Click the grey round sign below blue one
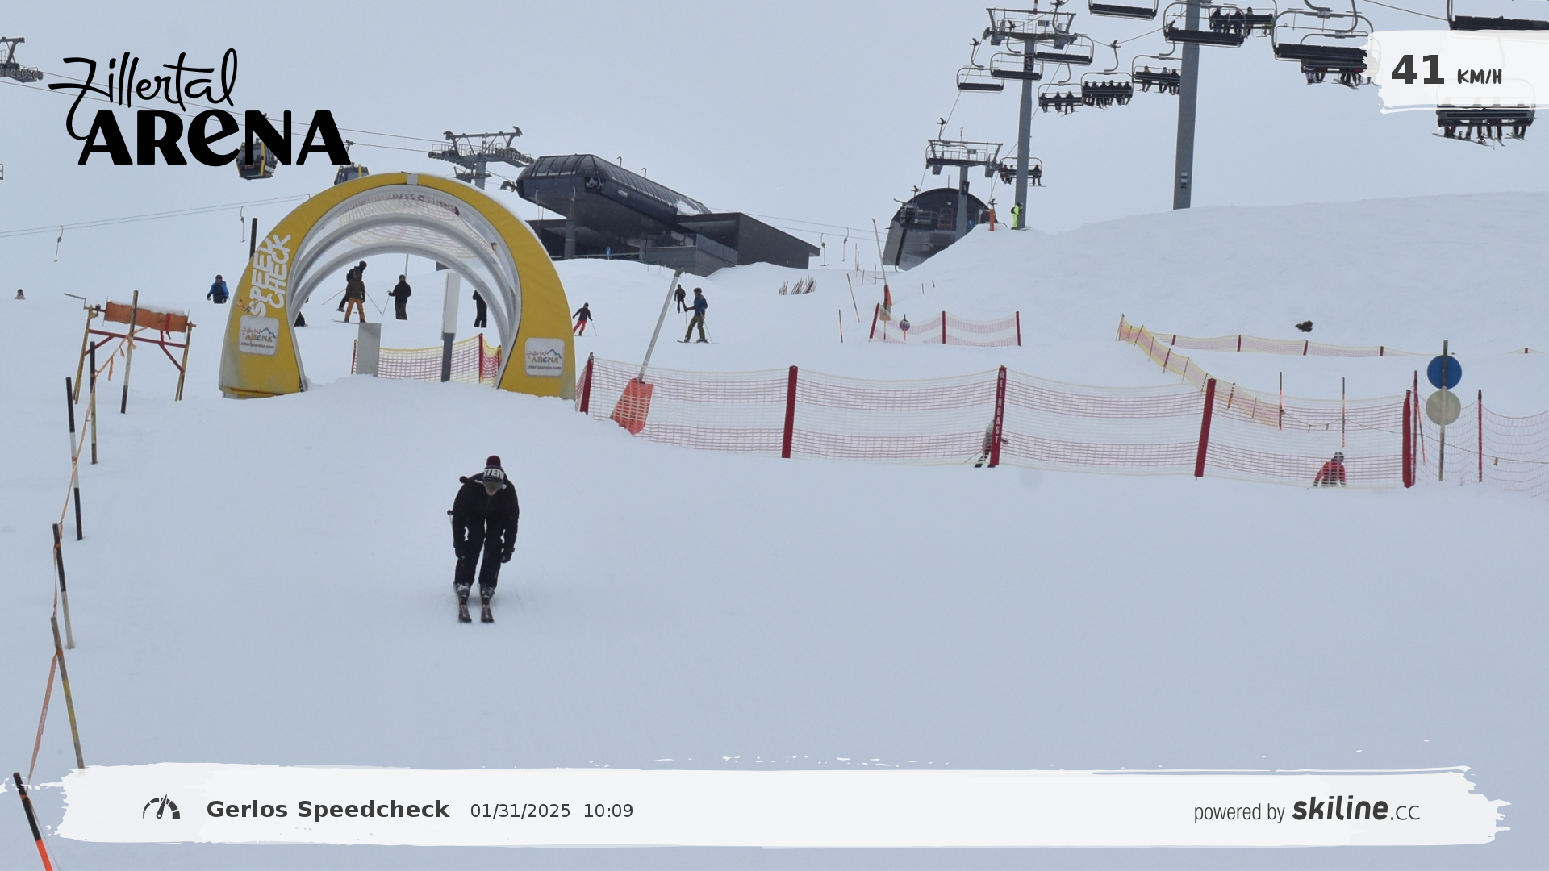This screenshot has width=1549, height=871. click(x=1443, y=407)
